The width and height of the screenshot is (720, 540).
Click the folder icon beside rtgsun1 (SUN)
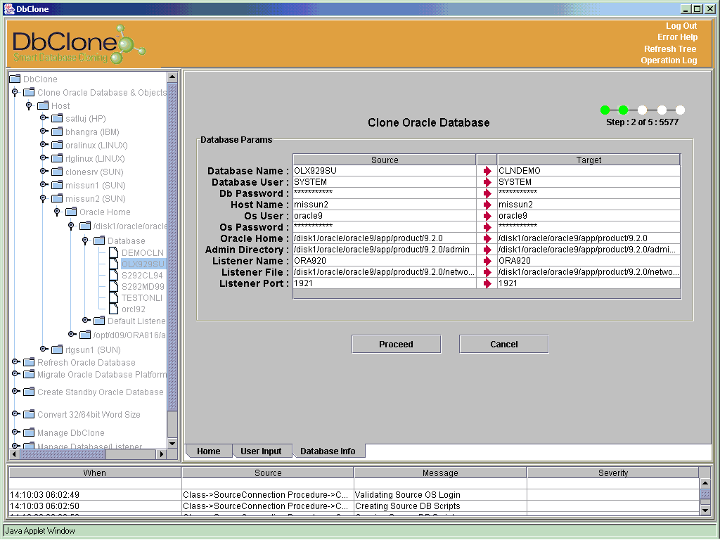coord(57,349)
